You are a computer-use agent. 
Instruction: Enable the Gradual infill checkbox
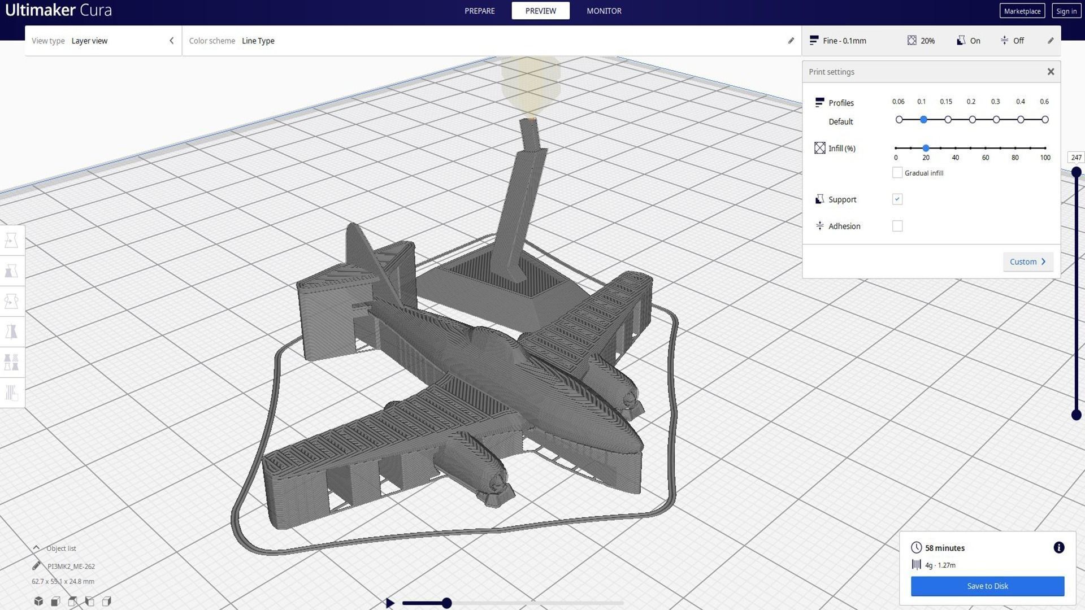(x=897, y=173)
